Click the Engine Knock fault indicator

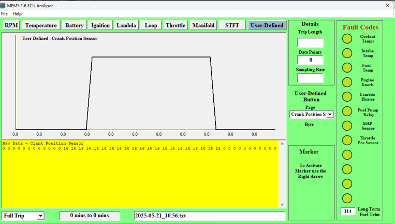point(347,82)
